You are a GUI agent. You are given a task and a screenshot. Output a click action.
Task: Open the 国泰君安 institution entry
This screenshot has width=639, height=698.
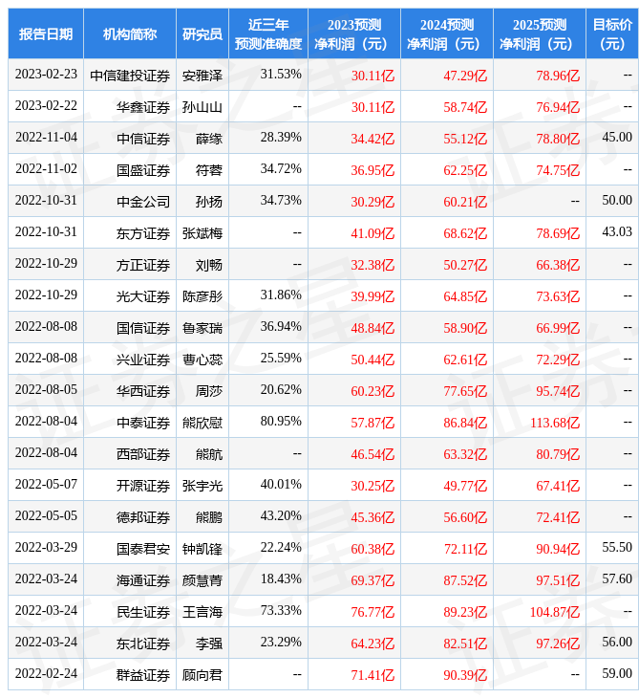pos(143,549)
